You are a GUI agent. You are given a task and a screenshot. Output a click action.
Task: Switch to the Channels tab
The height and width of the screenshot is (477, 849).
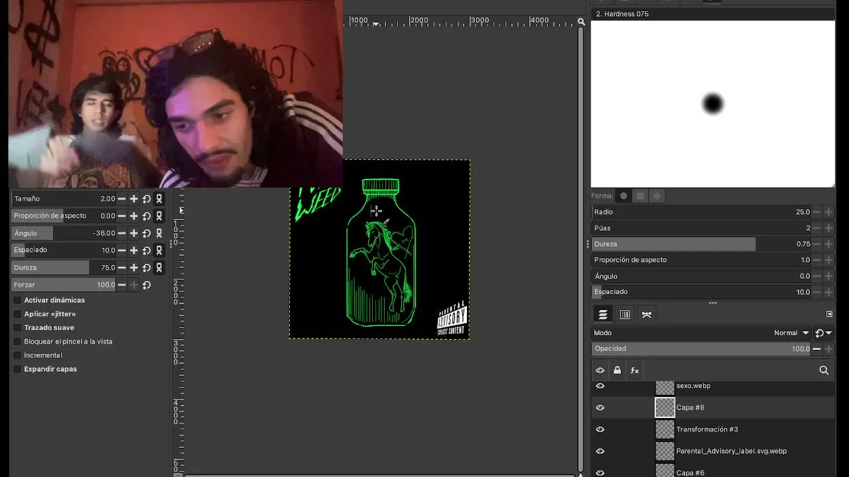pos(625,315)
